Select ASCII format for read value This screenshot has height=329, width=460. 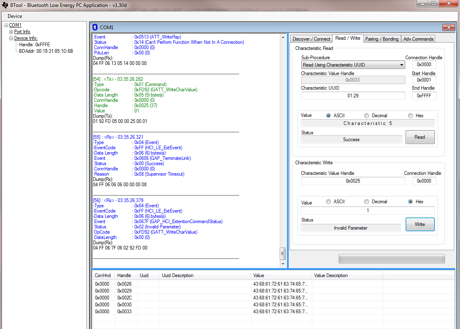click(x=328, y=116)
